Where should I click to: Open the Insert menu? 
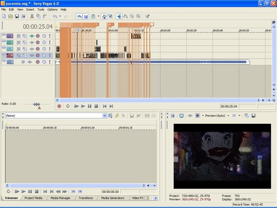coord(30,10)
